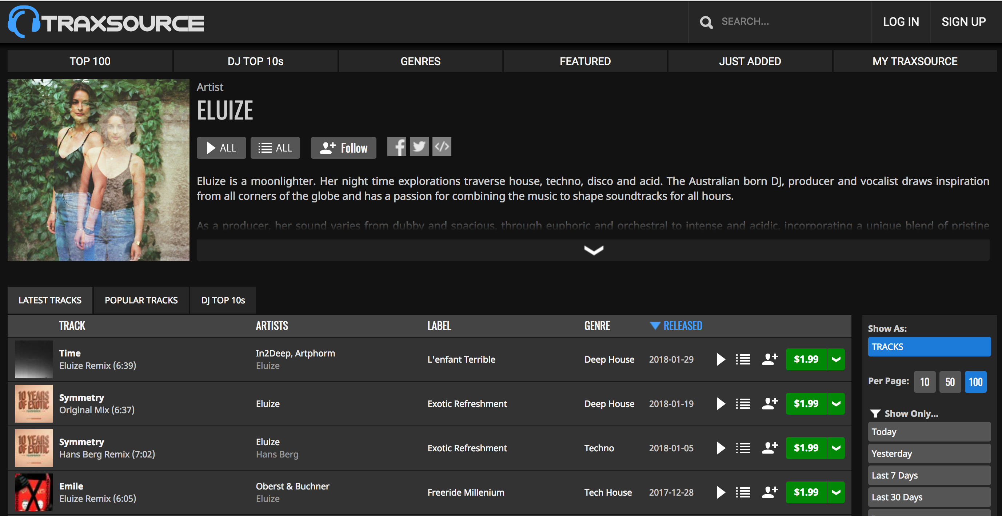1002x516 pixels.
Task: Switch to Popular Tracks tab
Action: tap(141, 301)
